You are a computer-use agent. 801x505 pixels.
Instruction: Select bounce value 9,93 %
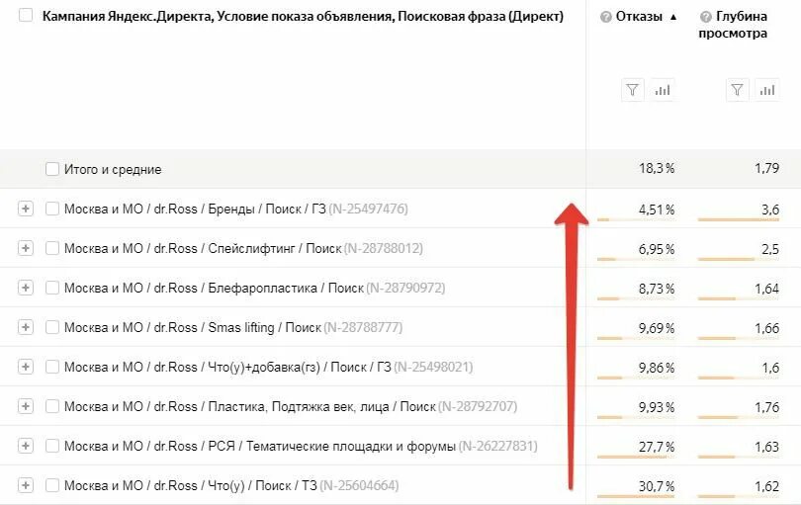[657, 407]
